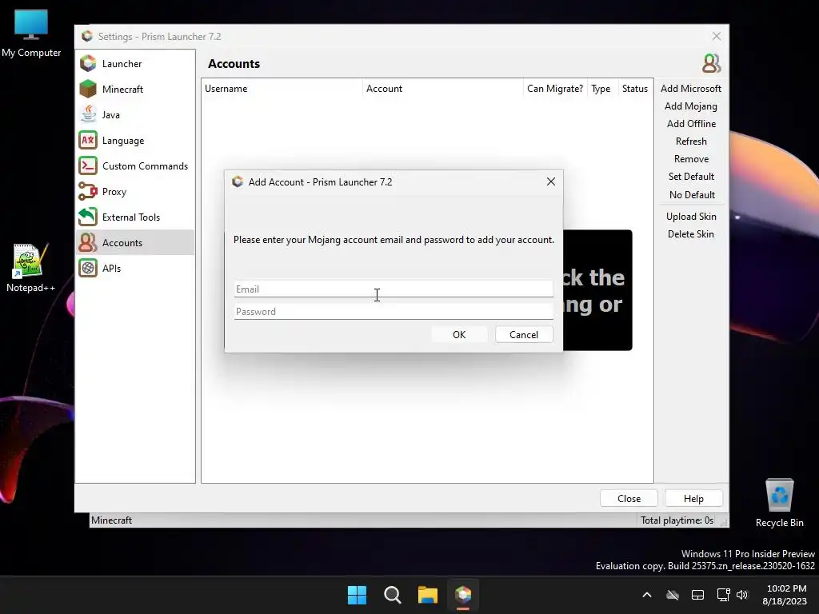Open My Computer desktop icon

pos(31,34)
